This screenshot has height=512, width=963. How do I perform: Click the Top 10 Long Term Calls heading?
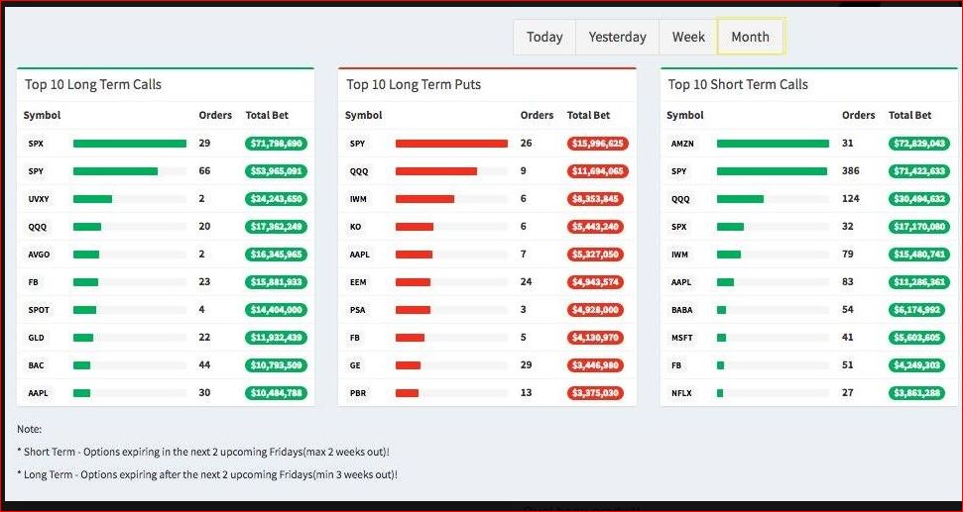pyautogui.click(x=93, y=84)
